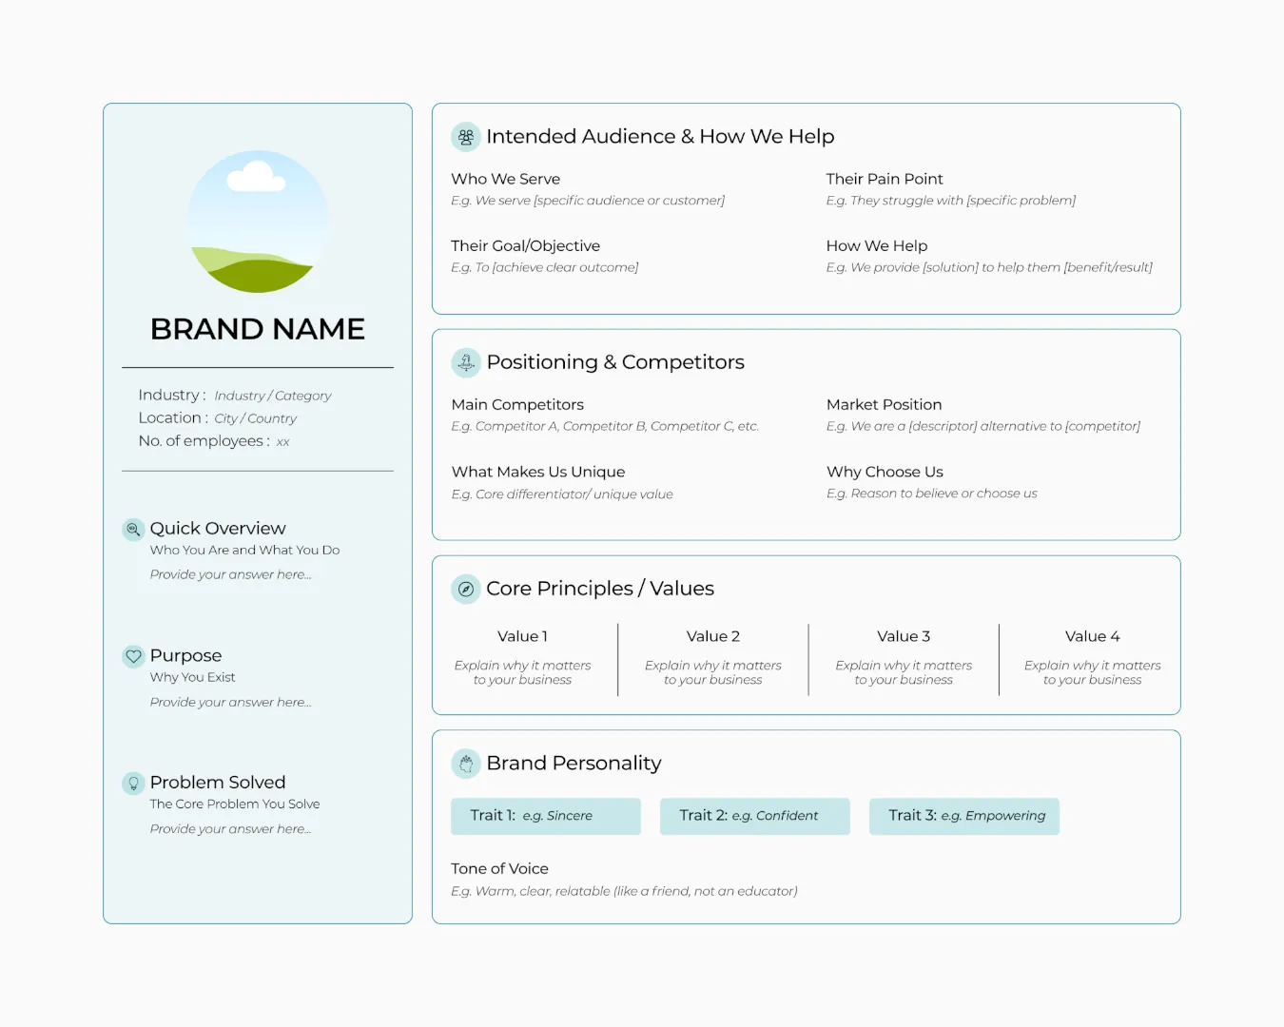1284x1027 pixels.
Task: Select Positioning & Competitors heading
Action: pyautogui.click(x=615, y=362)
